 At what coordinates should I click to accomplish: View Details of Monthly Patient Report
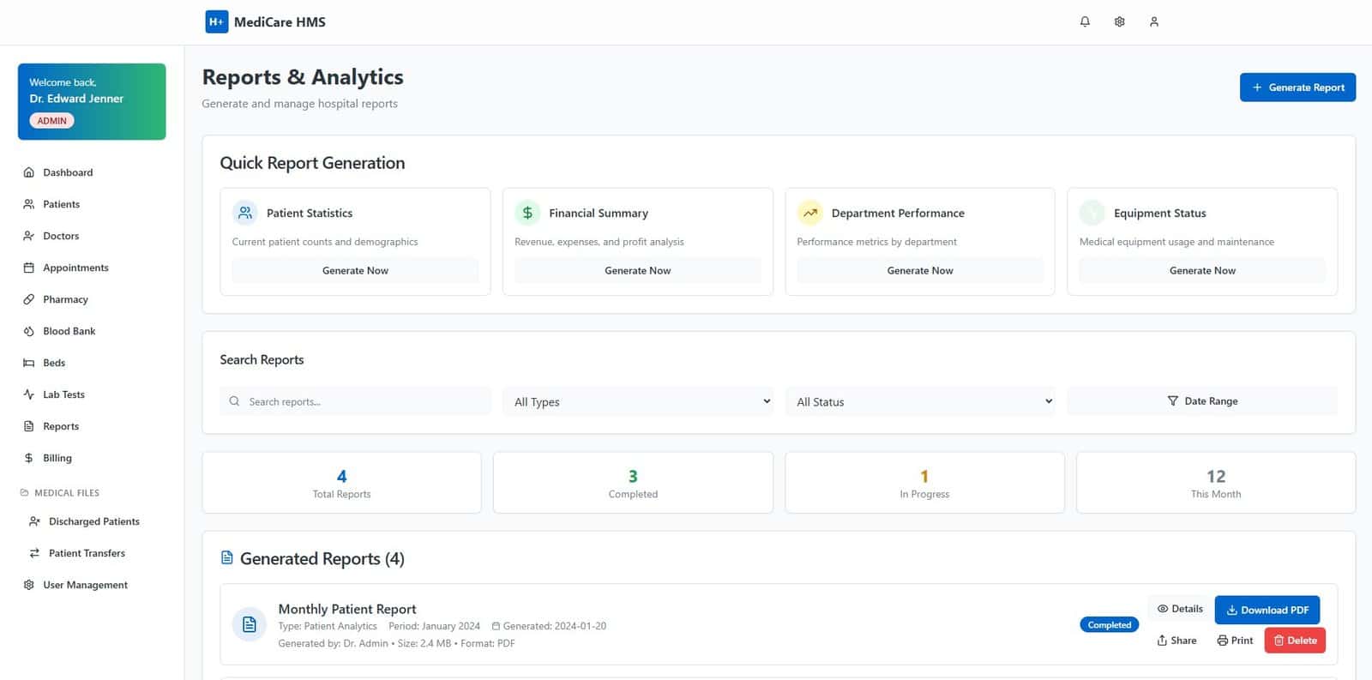(x=1180, y=609)
